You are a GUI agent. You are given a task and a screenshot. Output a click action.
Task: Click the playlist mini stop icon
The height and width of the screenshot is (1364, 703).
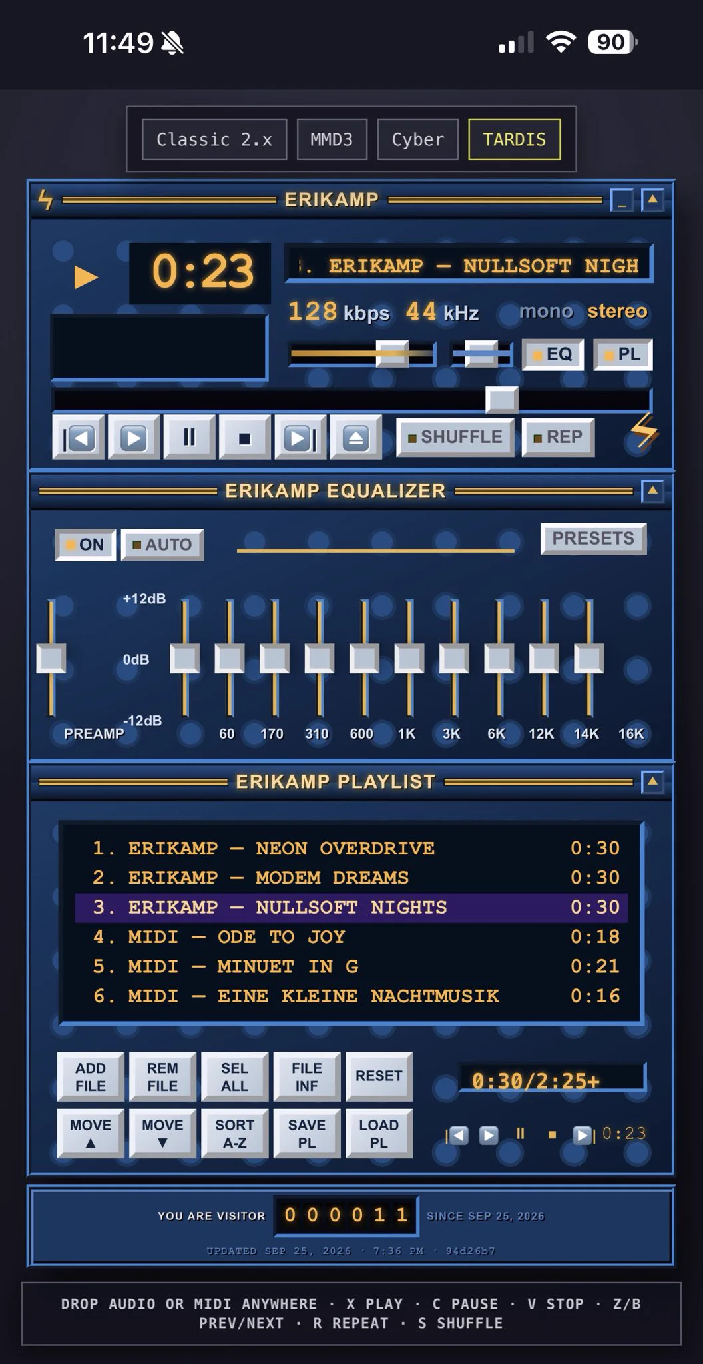[x=552, y=1134]
